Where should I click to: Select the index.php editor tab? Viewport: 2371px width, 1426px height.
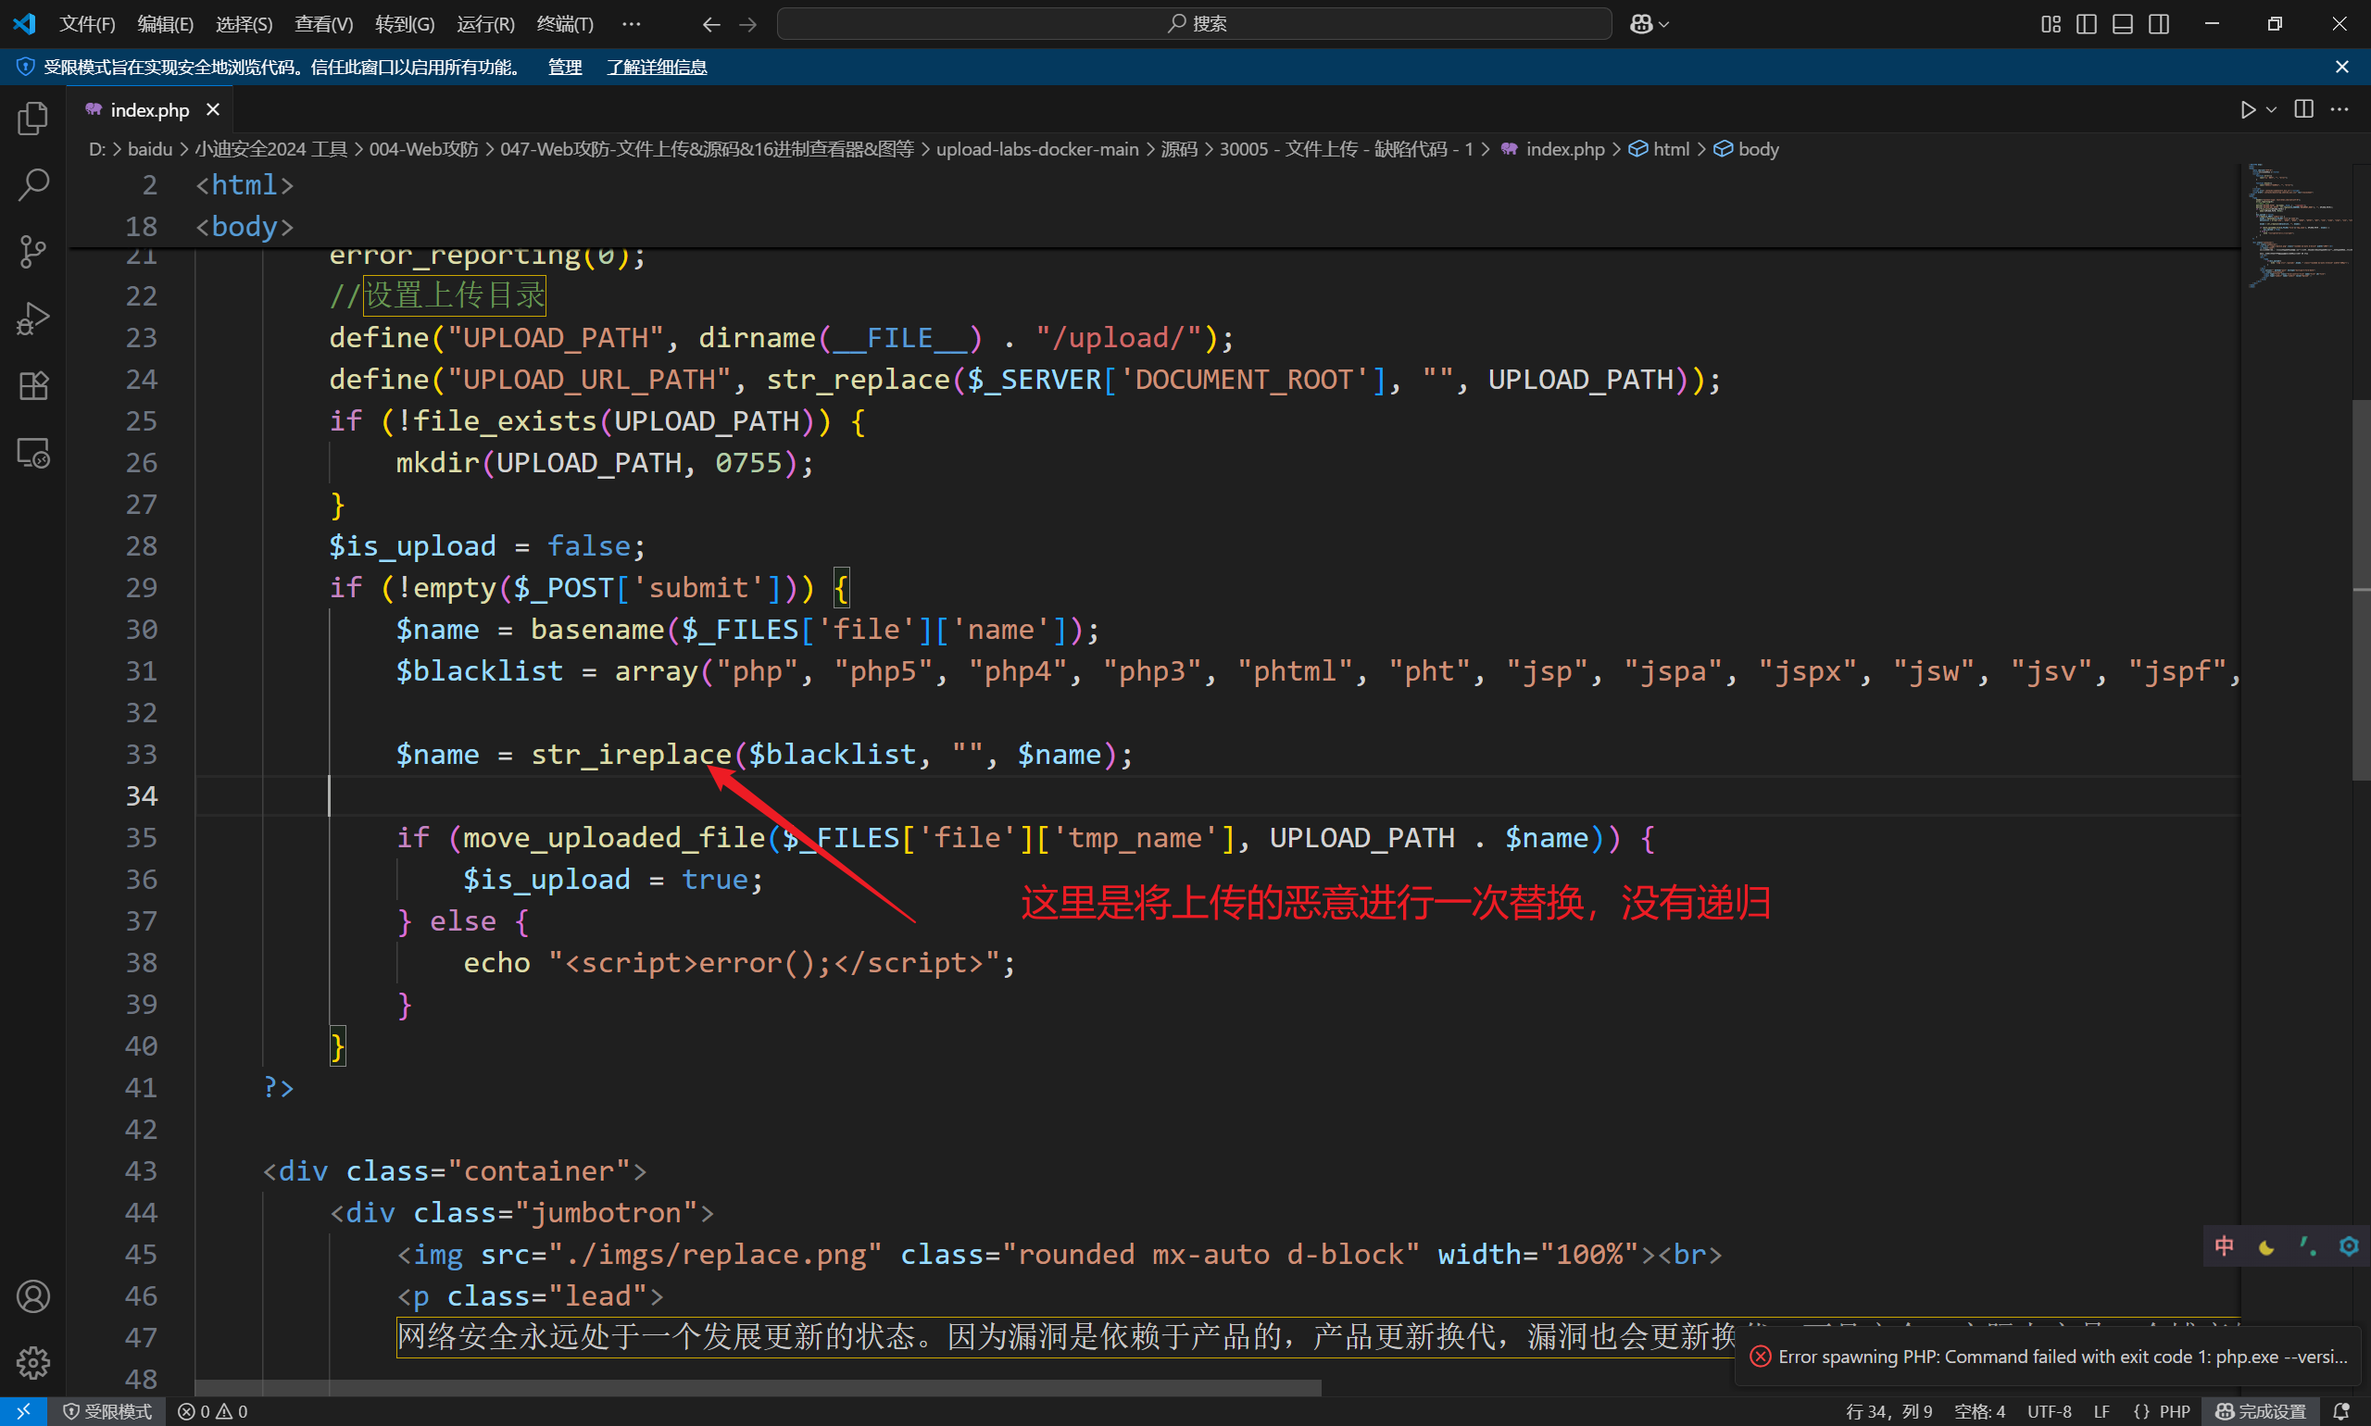pos(149,109)
